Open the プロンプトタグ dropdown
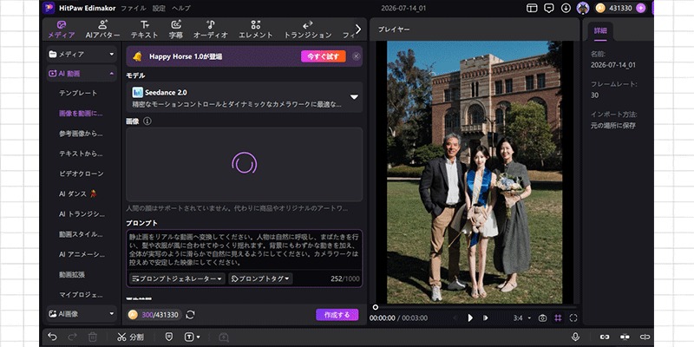The width and height of the screenshot is (694, 347). [260, 278]
